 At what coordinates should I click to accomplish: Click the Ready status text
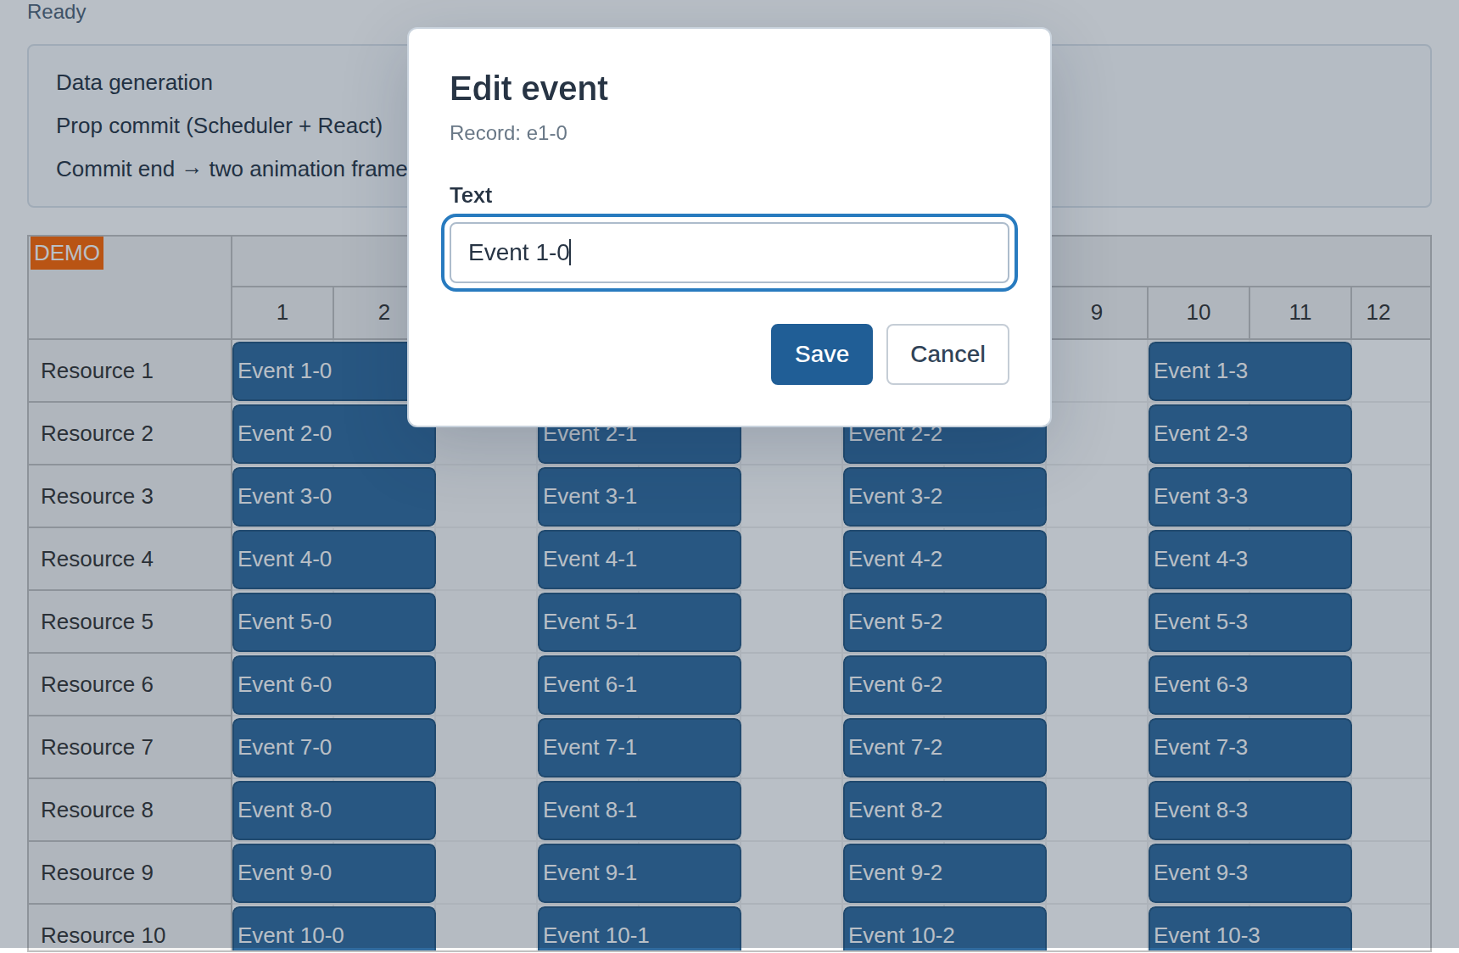pos(57,12)
